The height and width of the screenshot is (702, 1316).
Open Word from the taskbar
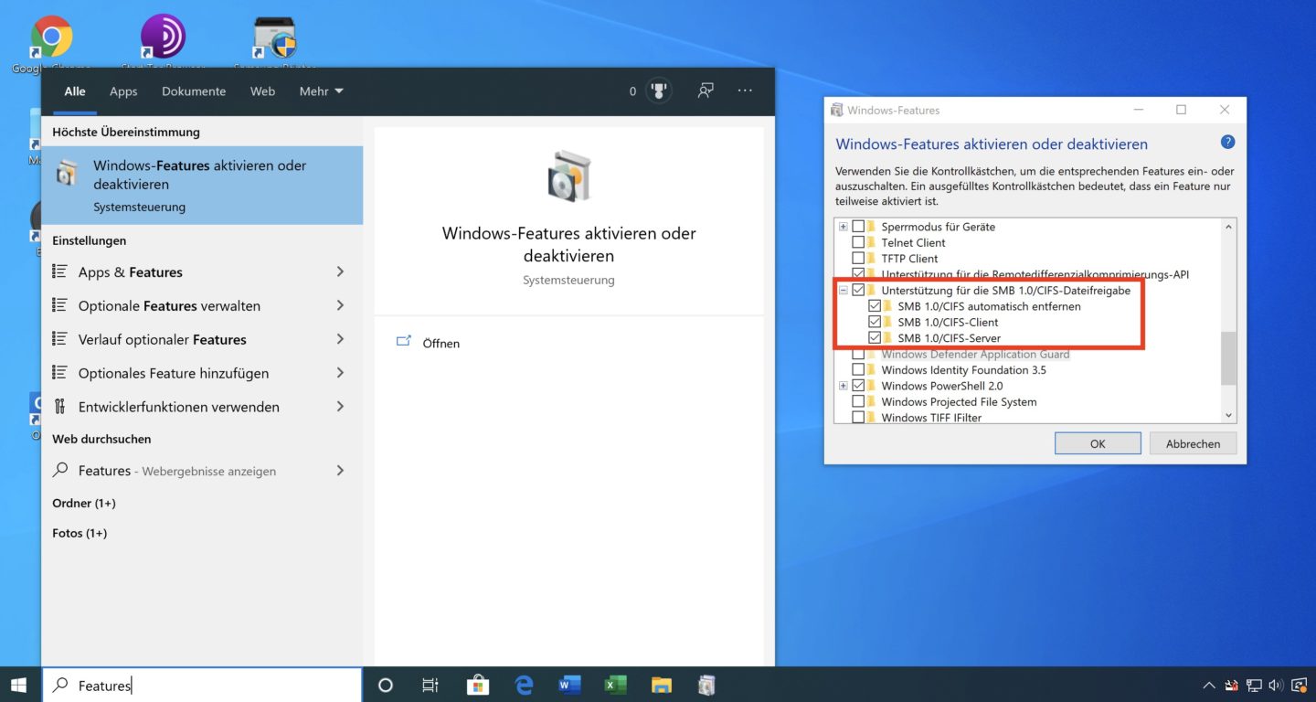tap(569, 686)
